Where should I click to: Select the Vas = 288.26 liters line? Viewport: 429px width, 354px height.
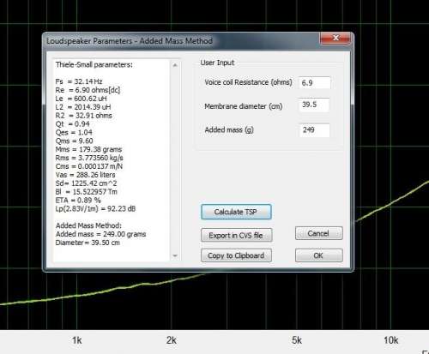pyautogui.click(x=86, y=175)
